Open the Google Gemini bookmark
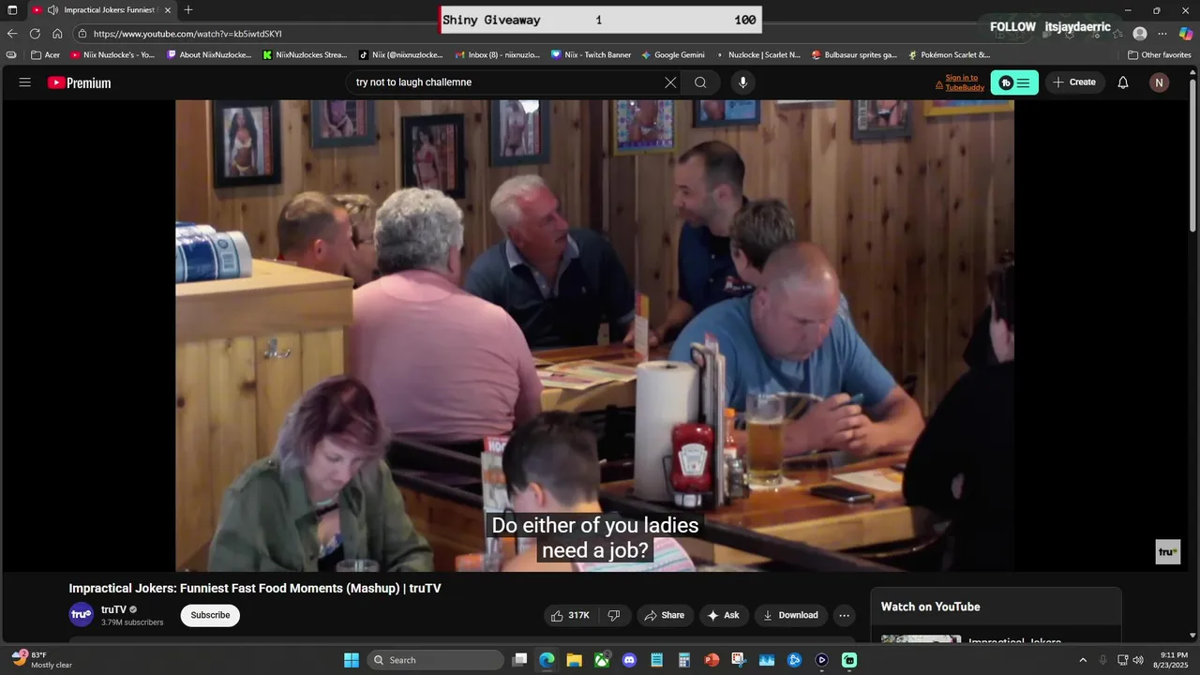 point(673,55)
